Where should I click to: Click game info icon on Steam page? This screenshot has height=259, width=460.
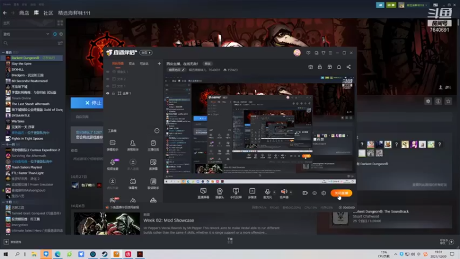pyautogui.click(x=438, y=101)
